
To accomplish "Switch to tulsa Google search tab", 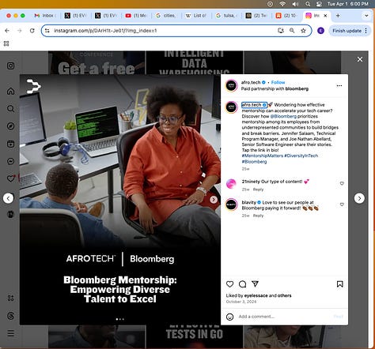I will pyautogui.click(x=226, y=16).
